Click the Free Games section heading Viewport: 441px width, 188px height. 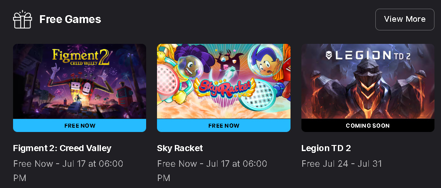(70, 20)
